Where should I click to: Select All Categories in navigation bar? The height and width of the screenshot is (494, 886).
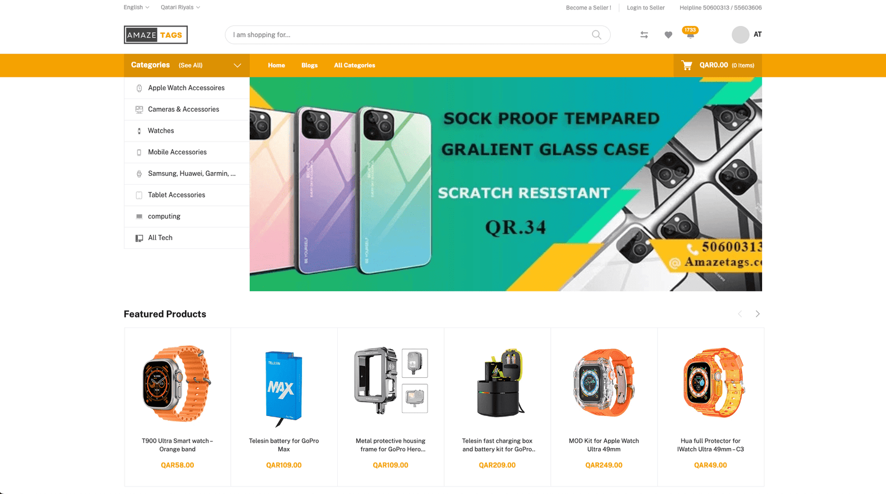pos(354,65)
